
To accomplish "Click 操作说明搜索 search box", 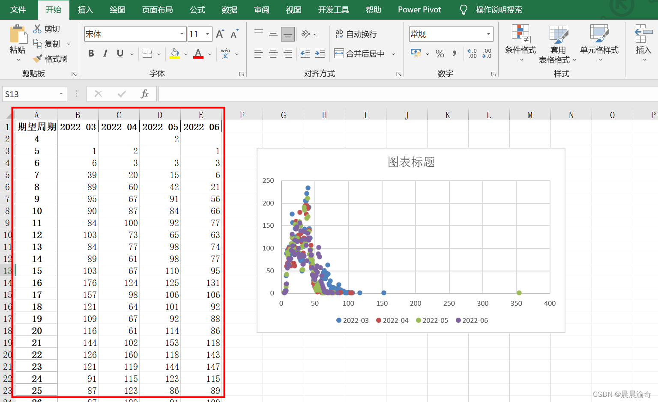I will [499, 10].
